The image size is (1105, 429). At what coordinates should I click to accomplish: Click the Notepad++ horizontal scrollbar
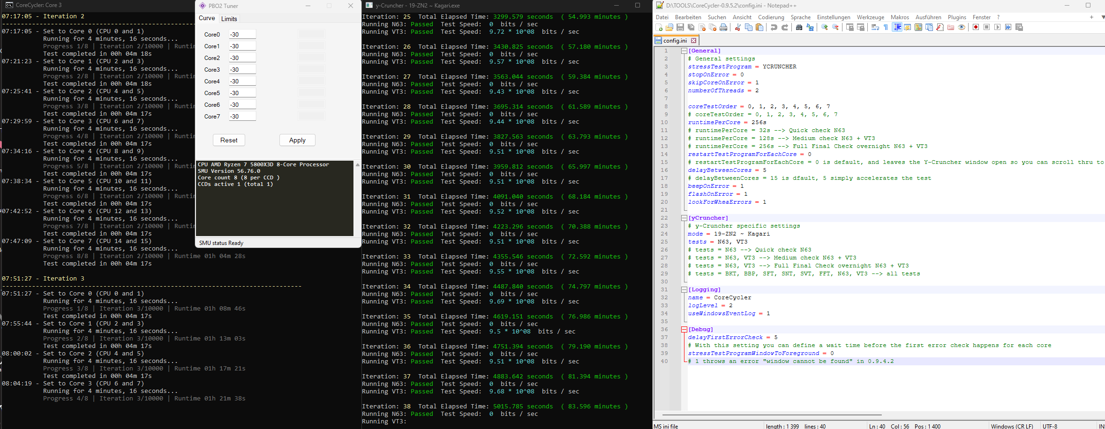click(x=772, y=415)
